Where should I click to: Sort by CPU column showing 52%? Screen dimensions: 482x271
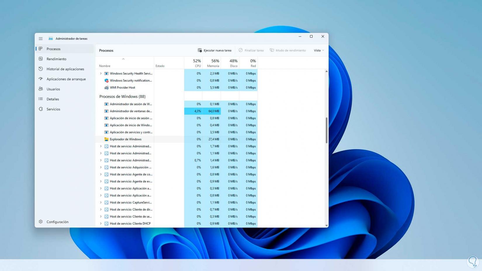point(193,63)
